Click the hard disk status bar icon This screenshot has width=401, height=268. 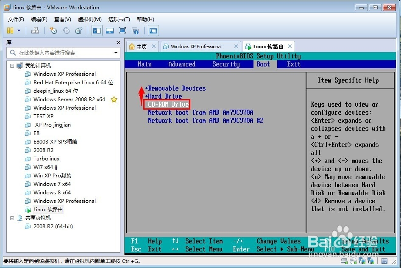[x=344, y=261]
